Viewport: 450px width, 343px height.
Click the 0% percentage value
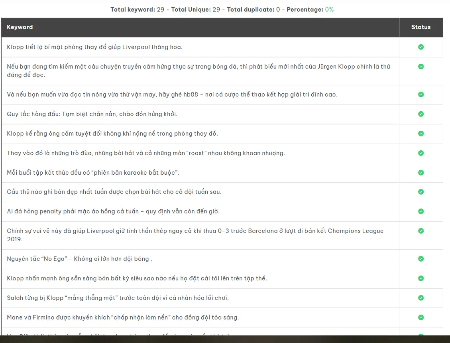pos(329,9)
